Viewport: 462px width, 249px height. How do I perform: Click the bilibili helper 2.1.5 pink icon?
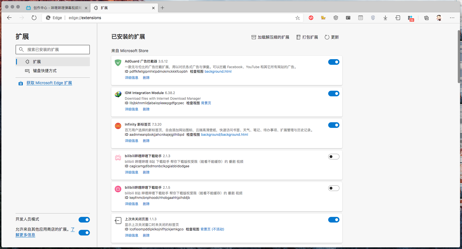coord(118,189)
